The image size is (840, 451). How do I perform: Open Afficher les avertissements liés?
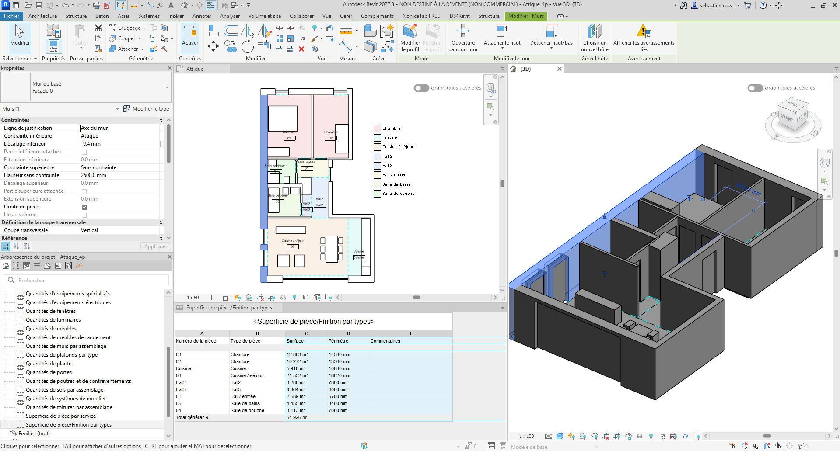[644, 38]
